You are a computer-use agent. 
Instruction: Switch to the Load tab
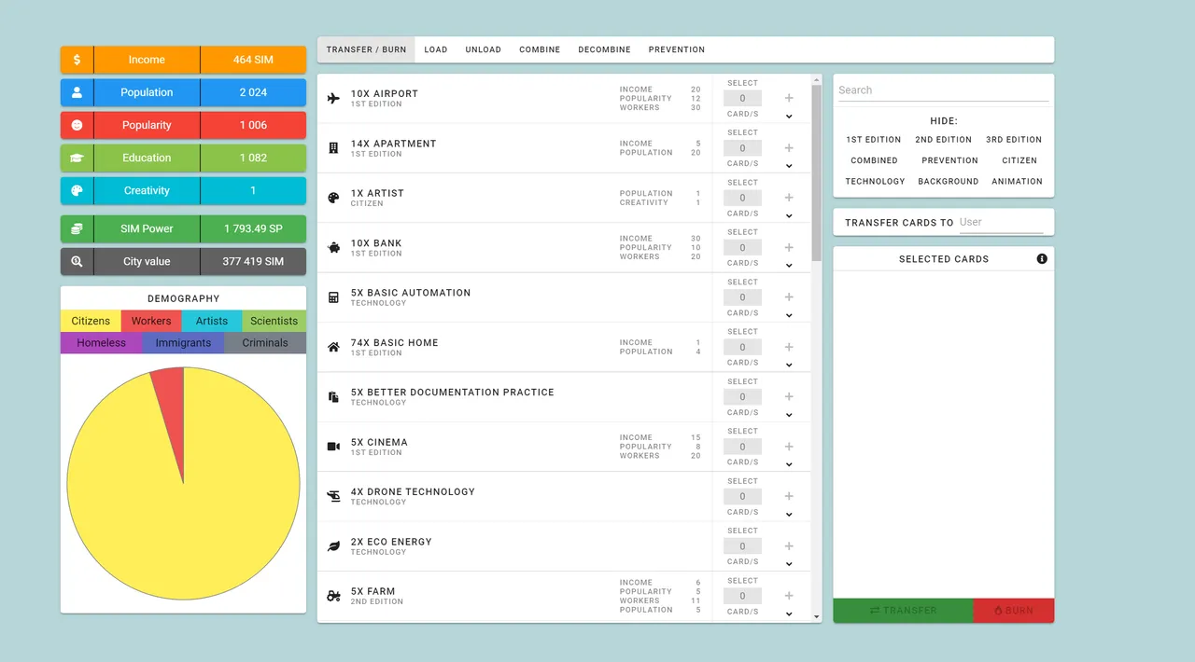click(436, 49)
